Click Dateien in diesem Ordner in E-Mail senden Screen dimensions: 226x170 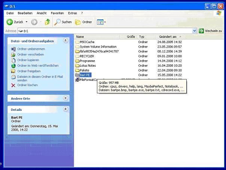40,78
